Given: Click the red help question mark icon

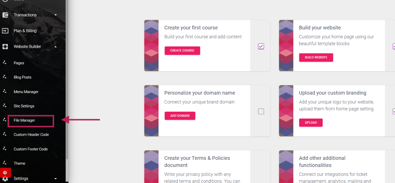Looking at the screenshot, I should click(5, 173).
